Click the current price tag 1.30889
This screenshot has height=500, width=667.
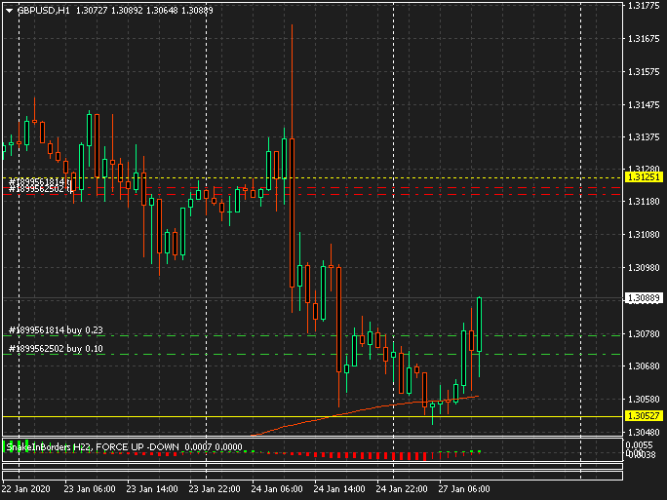644,298
